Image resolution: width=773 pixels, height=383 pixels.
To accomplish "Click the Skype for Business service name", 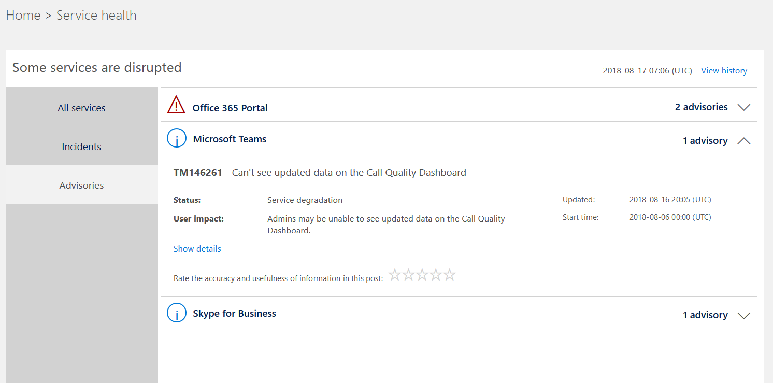I will (x=234, y=313).
